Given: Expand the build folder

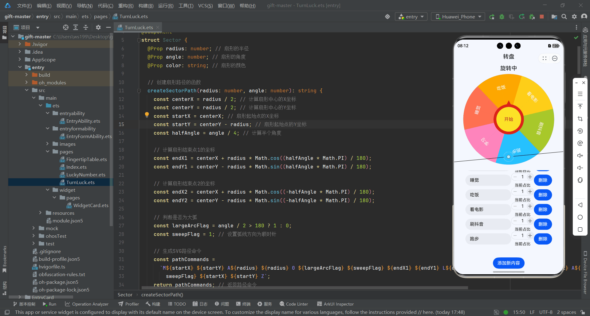Looking at the screenshot, I should pos(26,75).
